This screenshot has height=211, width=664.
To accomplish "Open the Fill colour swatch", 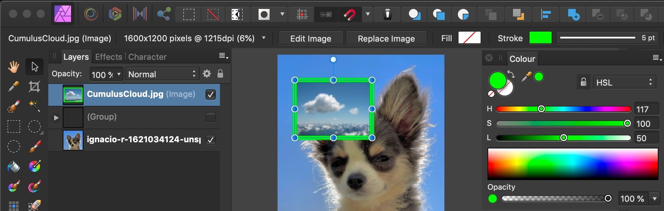I will [469, 38].
